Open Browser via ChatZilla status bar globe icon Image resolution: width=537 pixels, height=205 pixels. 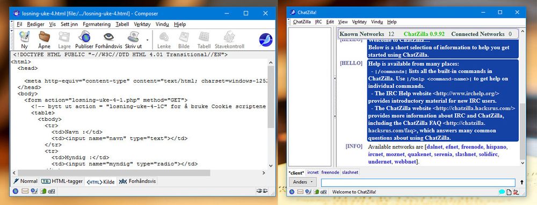[292, 192]
